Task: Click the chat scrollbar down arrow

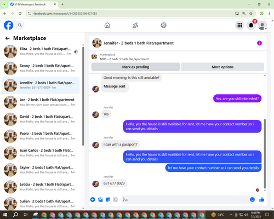Action: (x=265, y=191)
